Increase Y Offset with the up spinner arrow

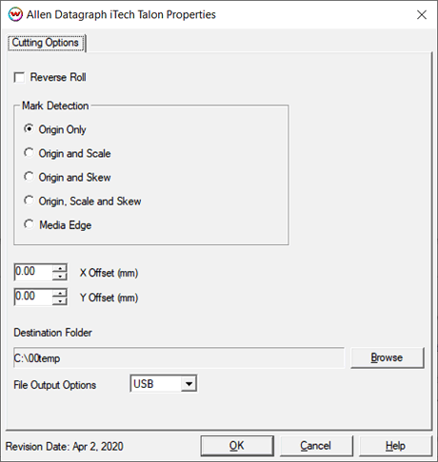click(x=60, y=293)
